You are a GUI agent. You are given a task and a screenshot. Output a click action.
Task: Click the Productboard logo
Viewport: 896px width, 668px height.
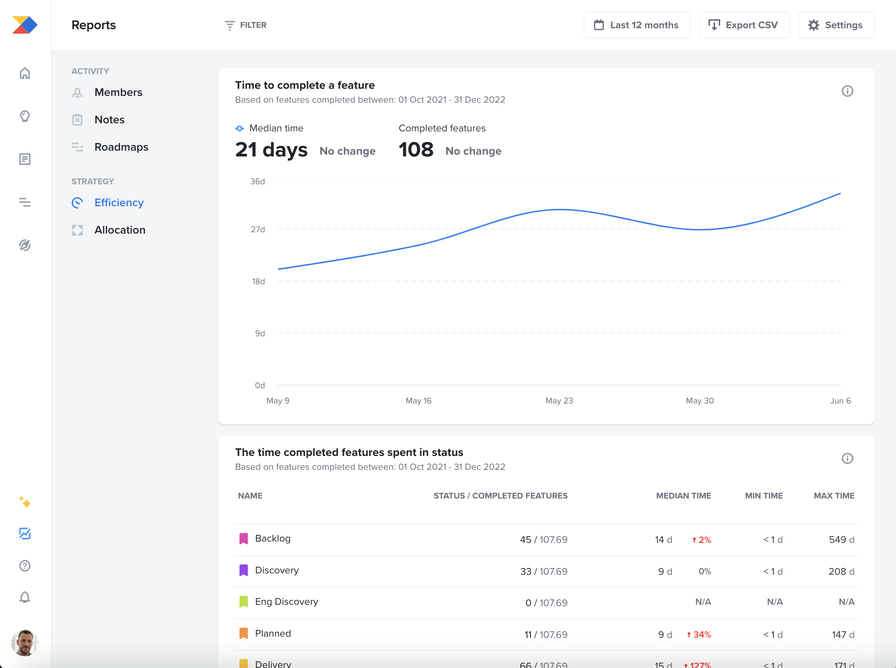(x=25, y=25)
